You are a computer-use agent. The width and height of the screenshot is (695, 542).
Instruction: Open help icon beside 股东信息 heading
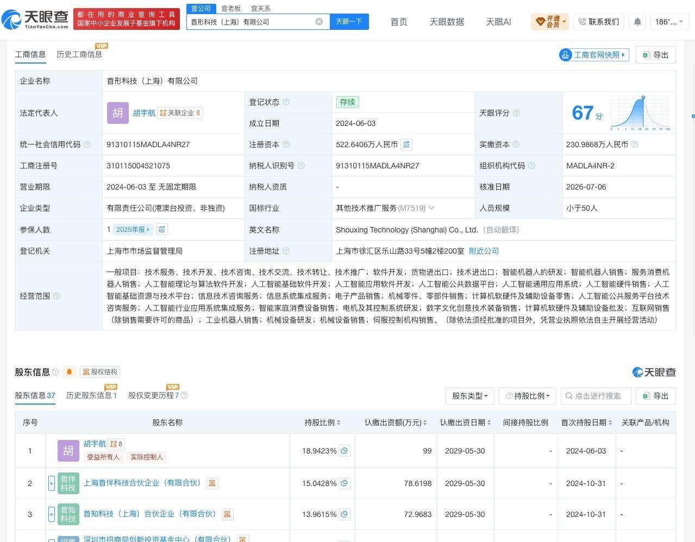point(55,372)
